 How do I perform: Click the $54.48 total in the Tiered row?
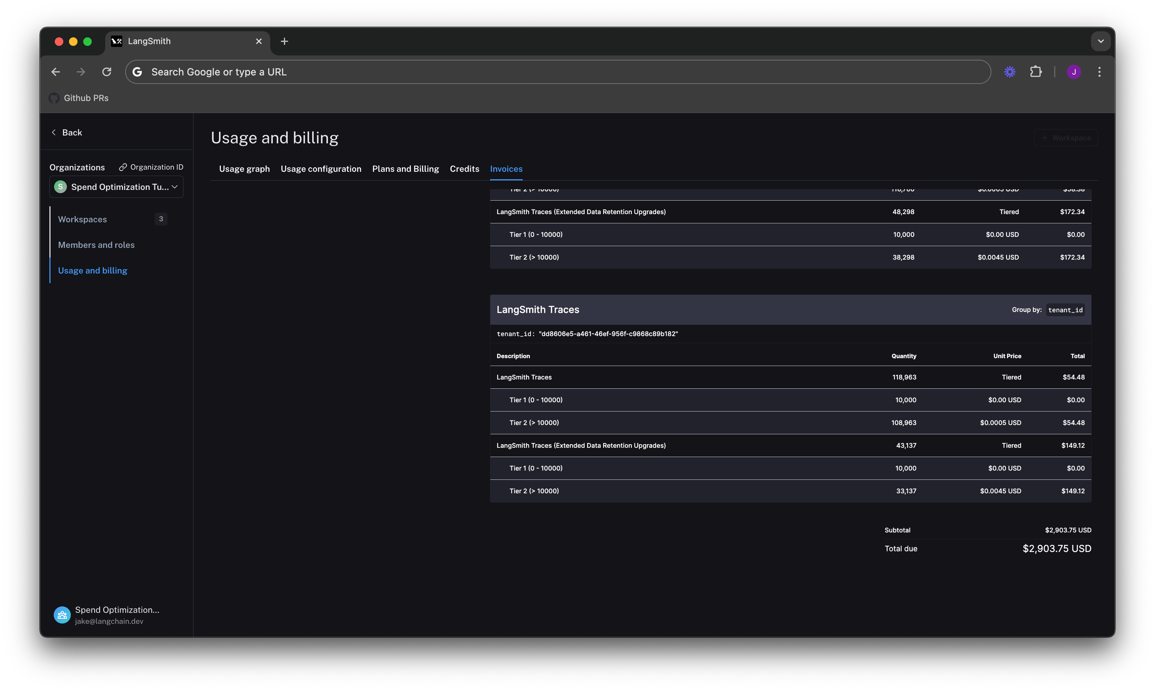(x=1073, y=377)
